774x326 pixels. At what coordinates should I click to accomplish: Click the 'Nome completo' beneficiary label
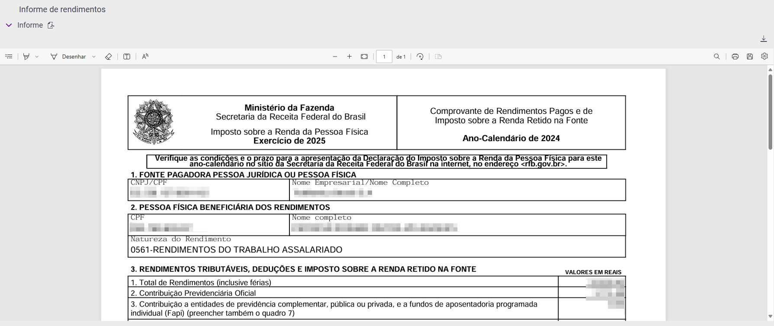(321, 217)
